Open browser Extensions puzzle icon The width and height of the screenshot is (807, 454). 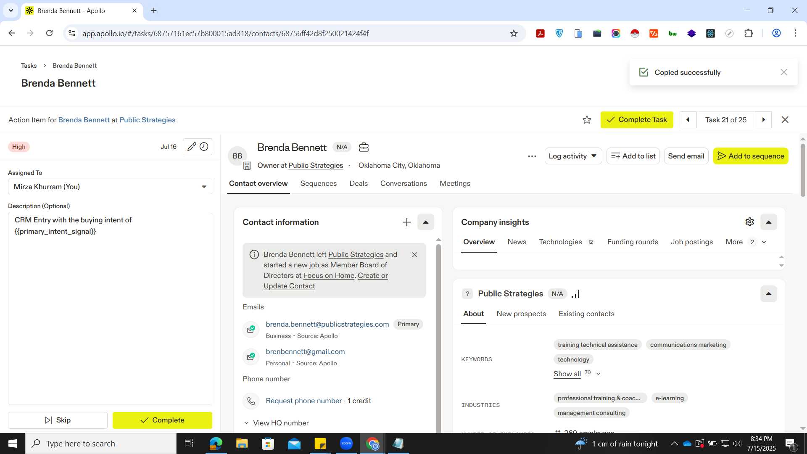coord(749,33)
